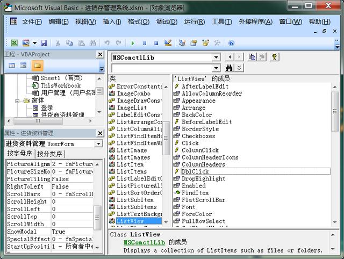Select ThisWorkbook in project tree

pyautogui.click(x=61, y=85)
